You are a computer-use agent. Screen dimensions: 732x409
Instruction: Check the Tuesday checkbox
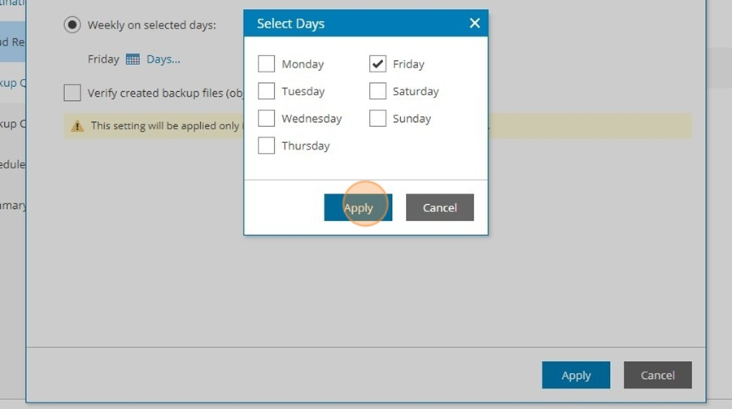266,90
